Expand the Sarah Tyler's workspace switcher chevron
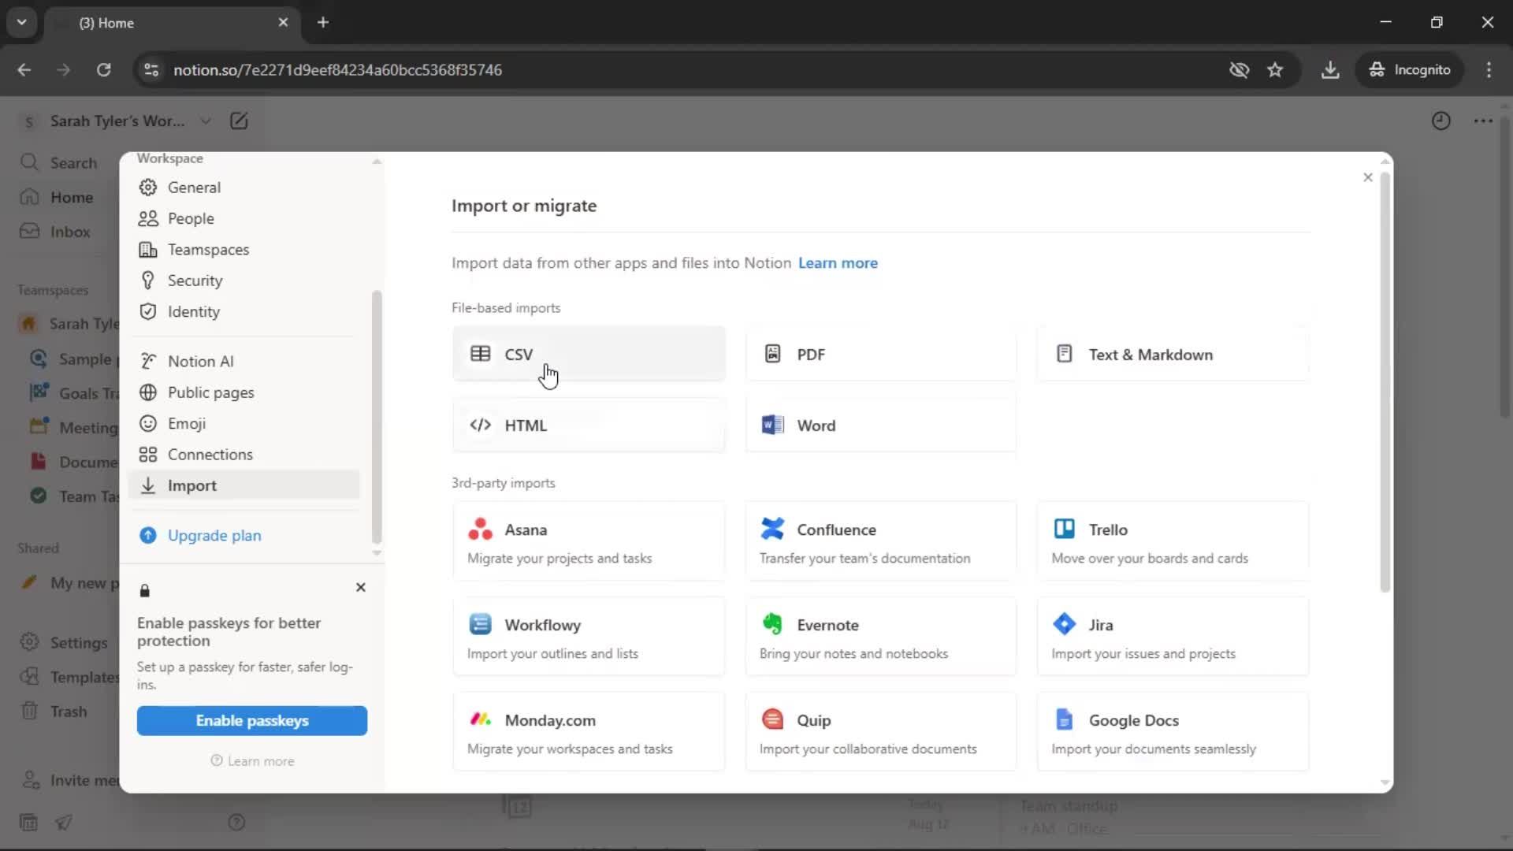 click(x=206, y=121)
